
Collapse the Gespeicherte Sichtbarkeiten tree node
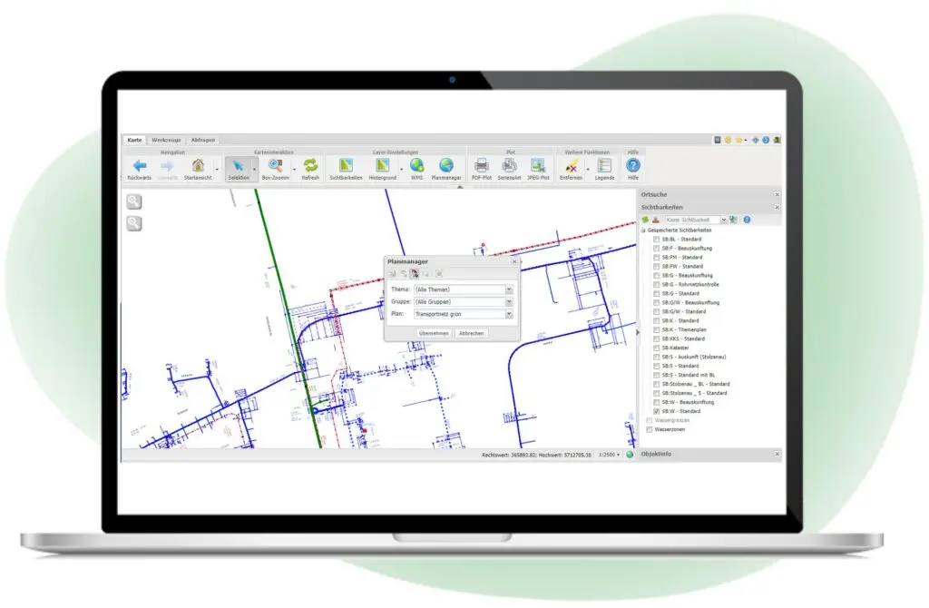(643, 230)
